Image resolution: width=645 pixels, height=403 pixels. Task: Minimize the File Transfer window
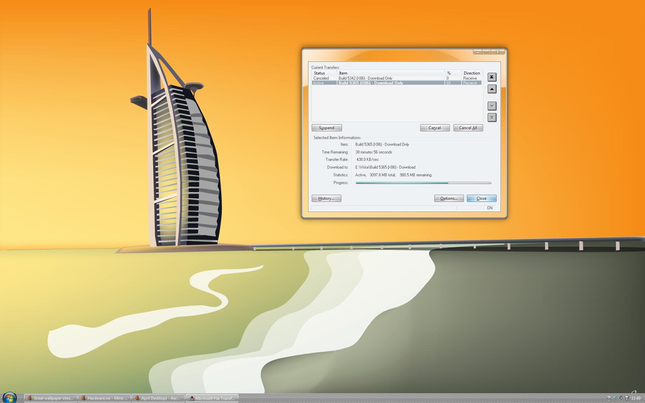point(478,52)
